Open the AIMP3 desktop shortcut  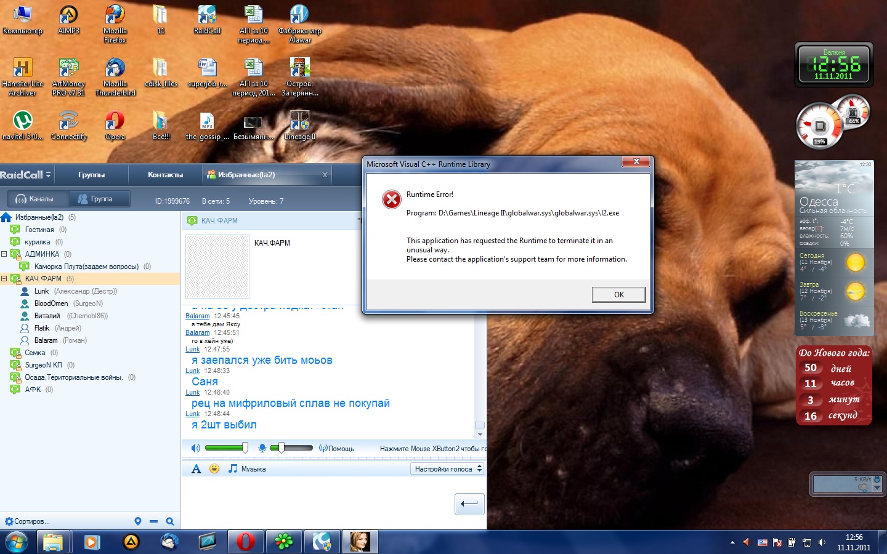(68, 20)
